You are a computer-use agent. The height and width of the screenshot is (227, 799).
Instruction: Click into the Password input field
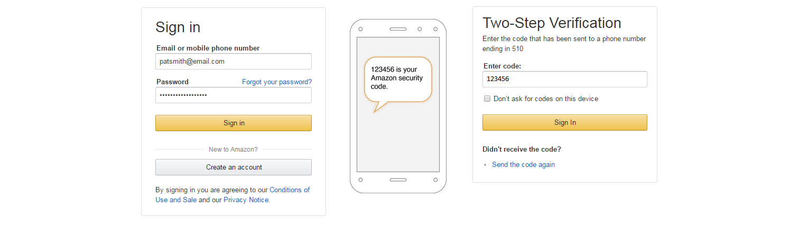click(233, 95)
